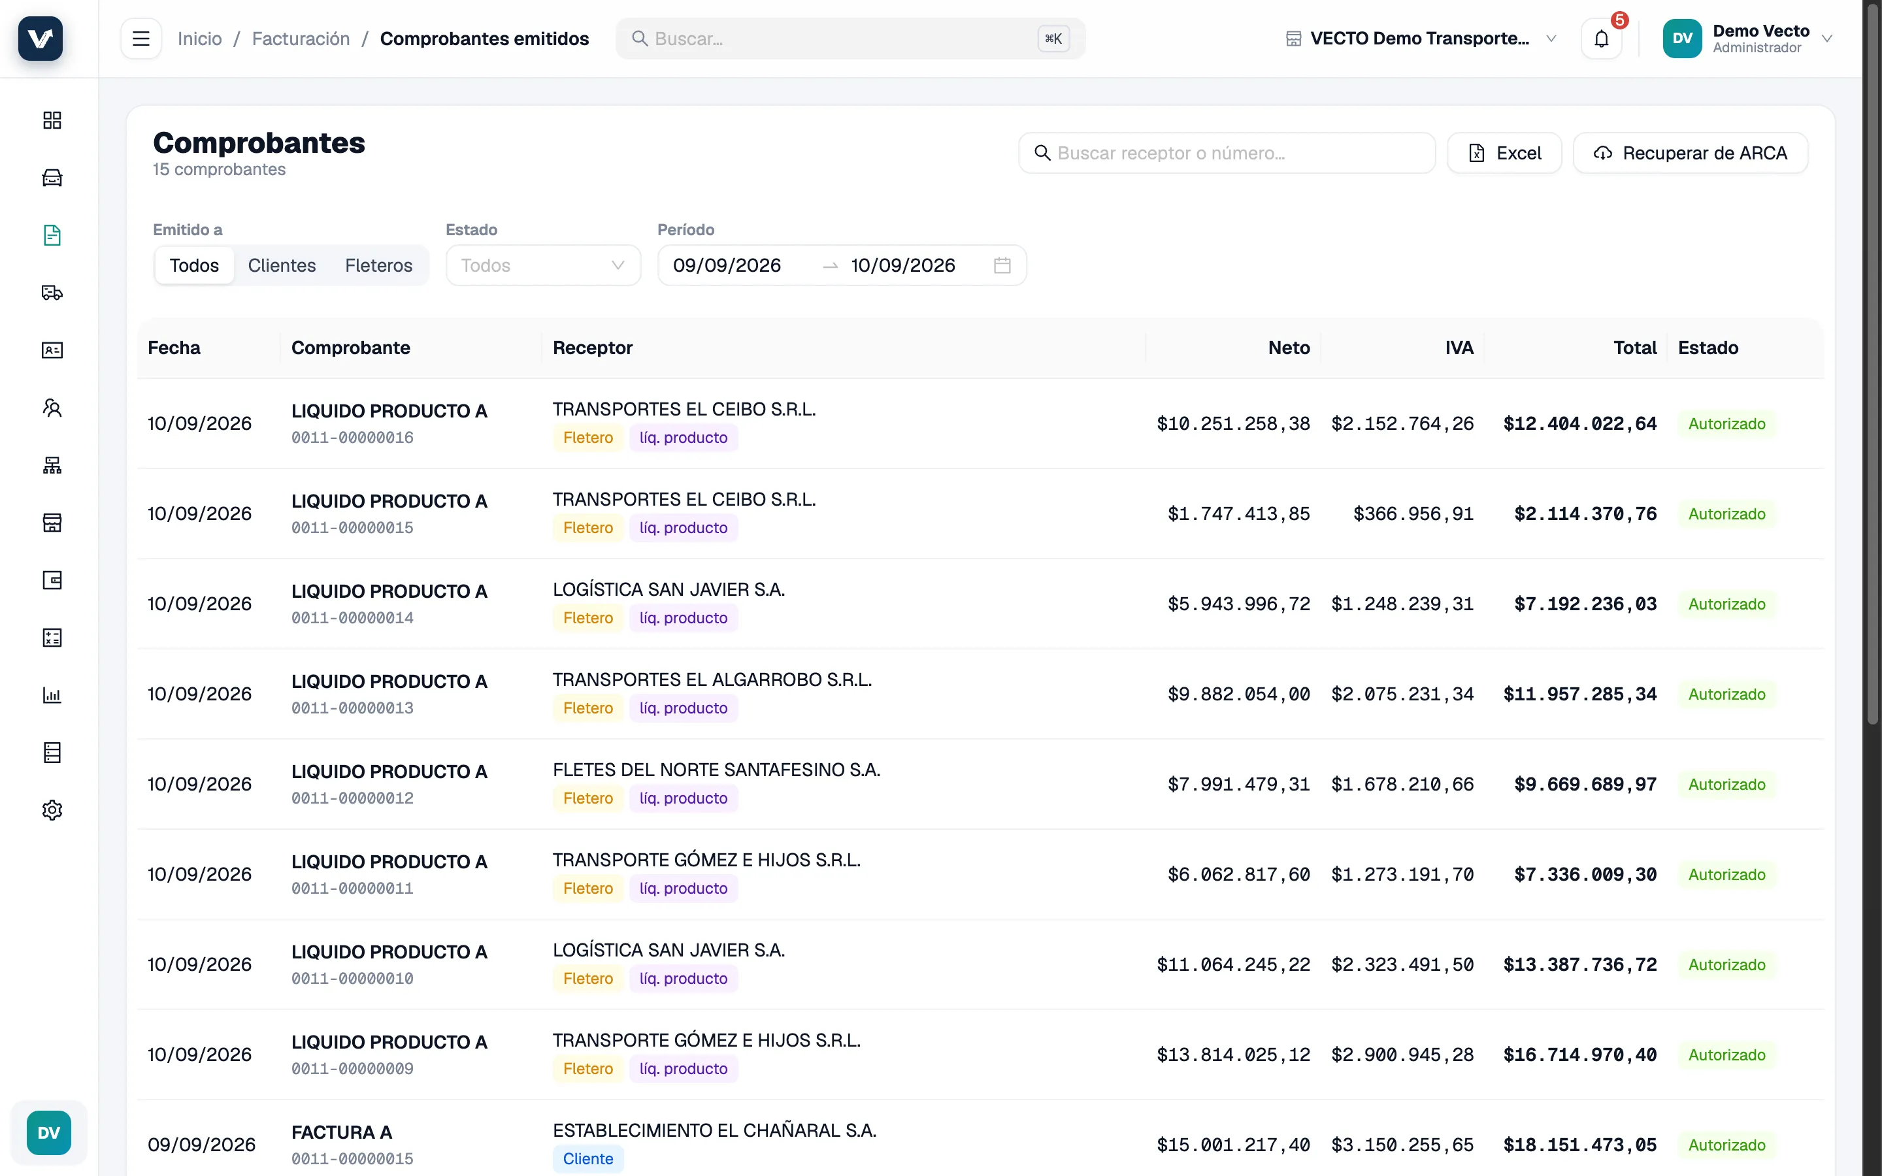Screen dimensions: 1882x1176
Task: Open the ledger rows icon in sidebar
Action: click(52, 753)
